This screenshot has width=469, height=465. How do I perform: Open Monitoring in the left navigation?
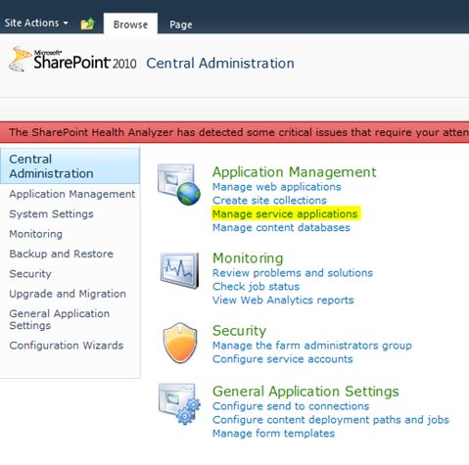36,234
